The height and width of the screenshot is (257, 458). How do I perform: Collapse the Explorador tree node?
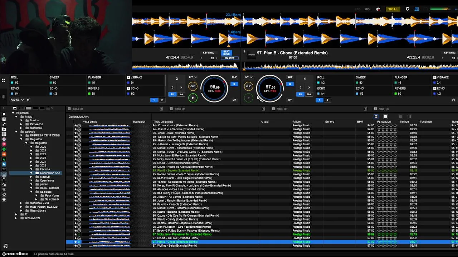[x=13, y=113]
